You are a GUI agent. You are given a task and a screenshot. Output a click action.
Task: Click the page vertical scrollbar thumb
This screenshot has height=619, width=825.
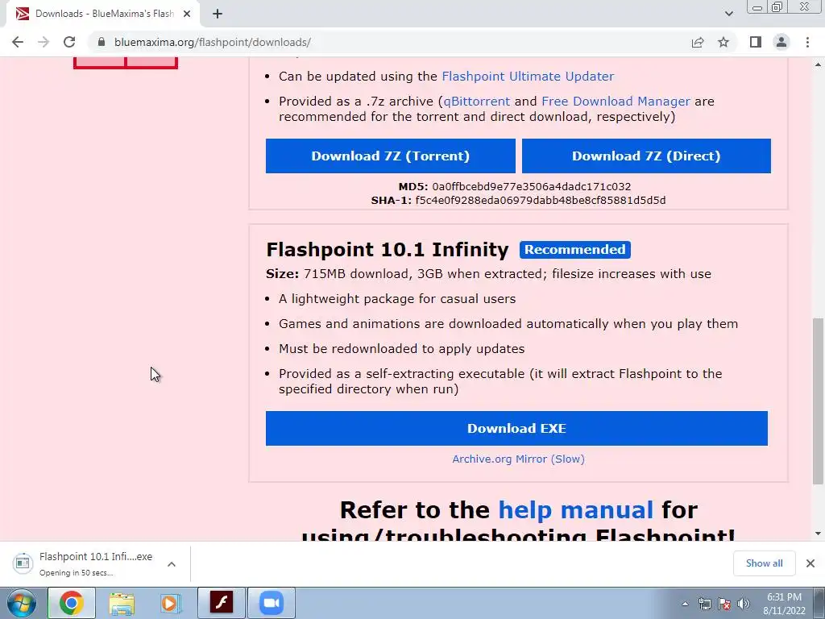click(x=818, y=401)
